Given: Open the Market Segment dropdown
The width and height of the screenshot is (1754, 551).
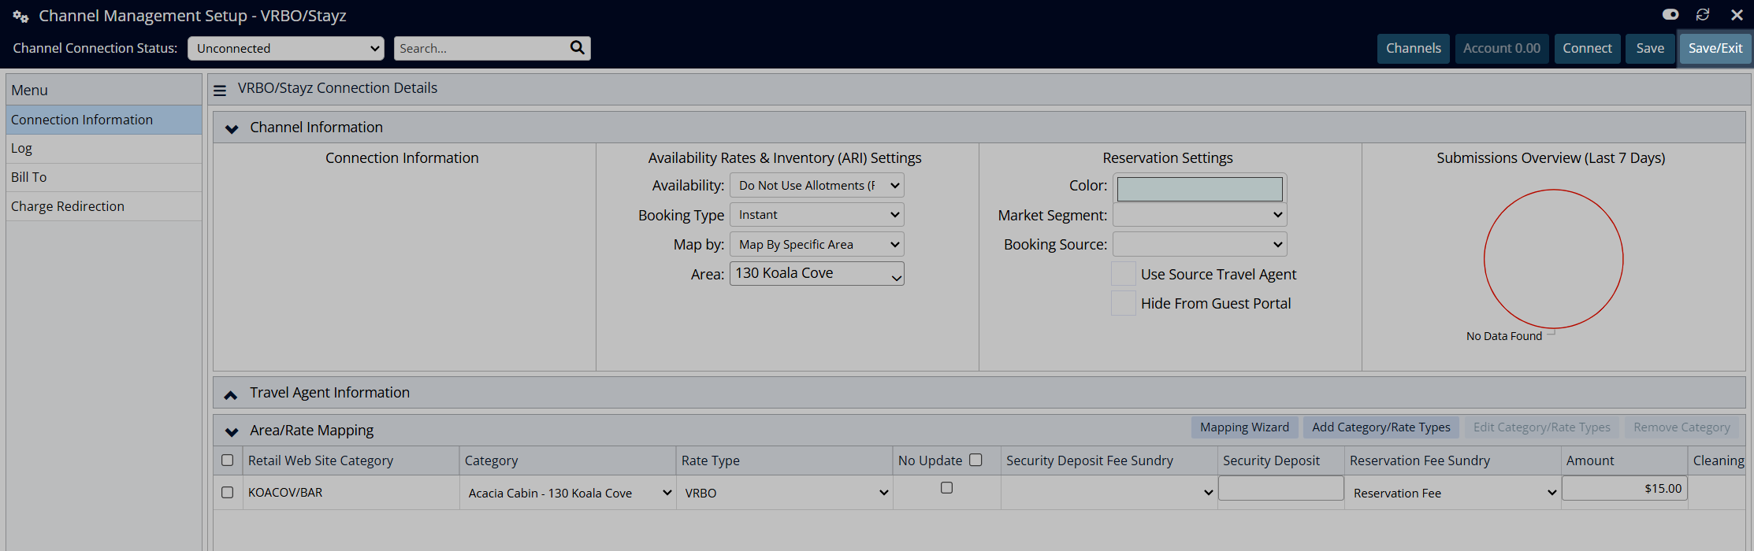Looking at the screenshot, I should click(1200, 215).
